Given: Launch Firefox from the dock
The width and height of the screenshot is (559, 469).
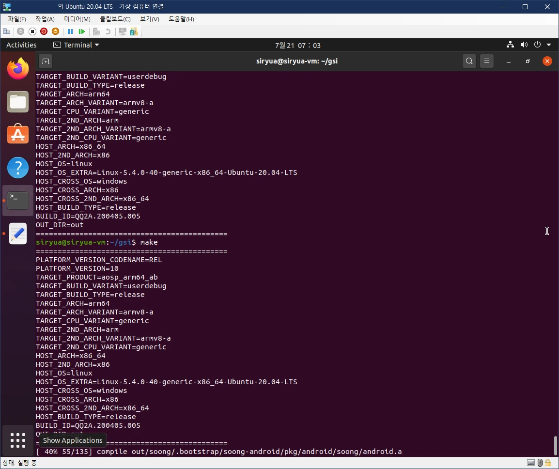Looking at the screenshot, I should pos(18,68).
